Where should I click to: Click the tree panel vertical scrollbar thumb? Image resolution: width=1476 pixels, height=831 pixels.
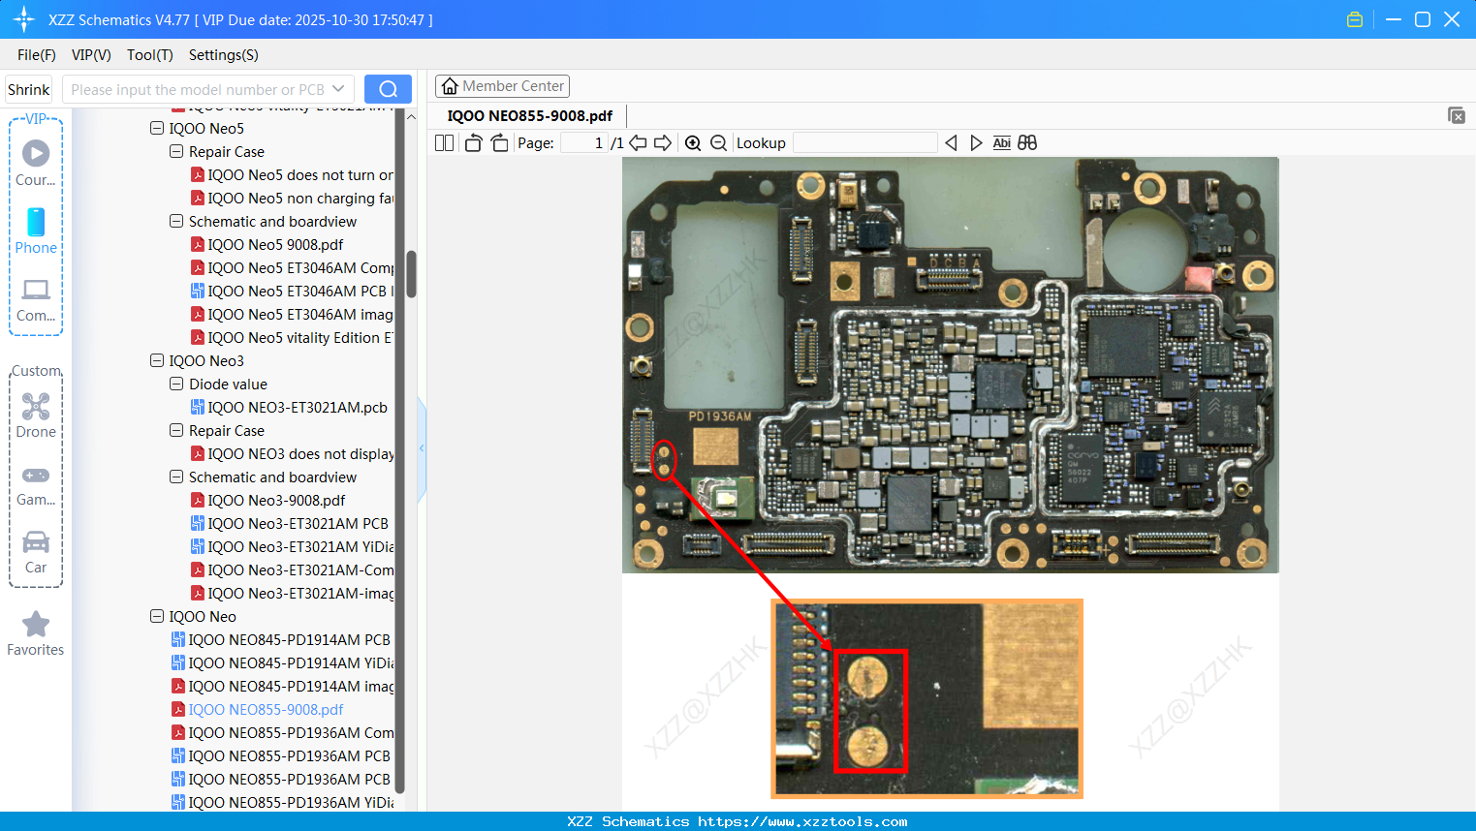click(411, 274)
